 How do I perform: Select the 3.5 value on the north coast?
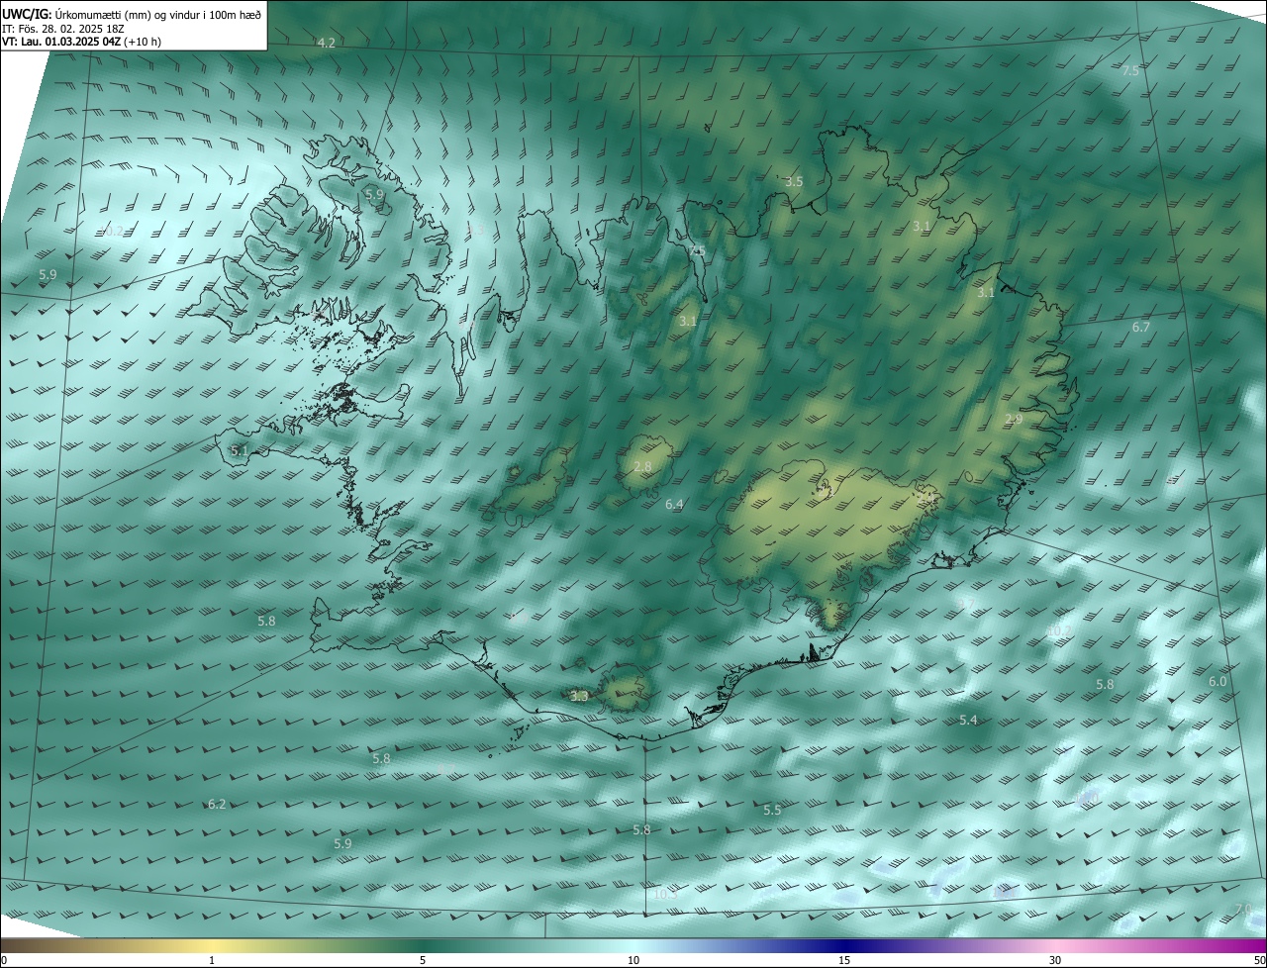794,182
